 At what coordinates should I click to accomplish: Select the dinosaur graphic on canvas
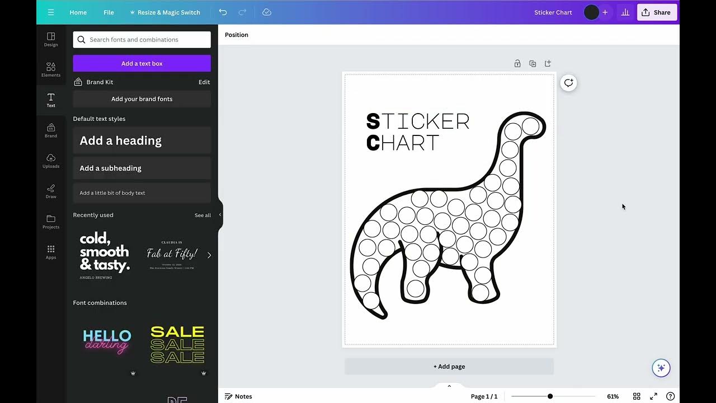pos(448,215)
